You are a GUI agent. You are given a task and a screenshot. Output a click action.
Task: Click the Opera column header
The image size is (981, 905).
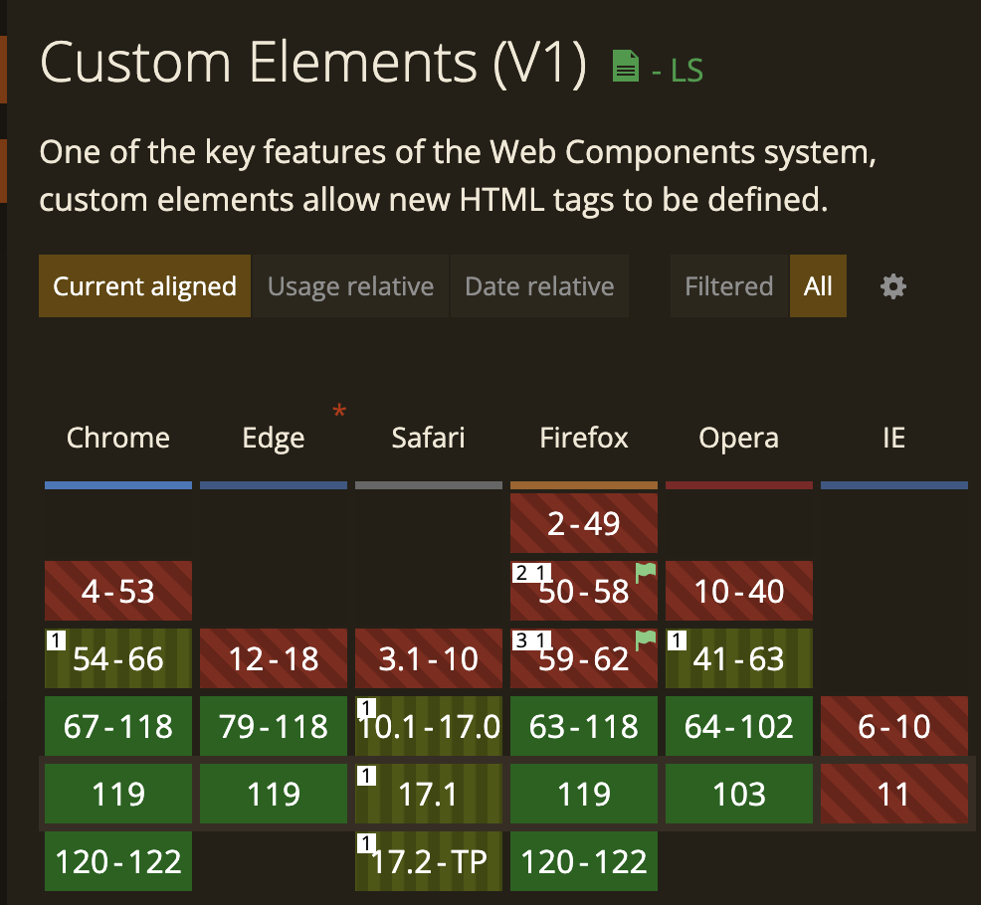coord(739,438)
